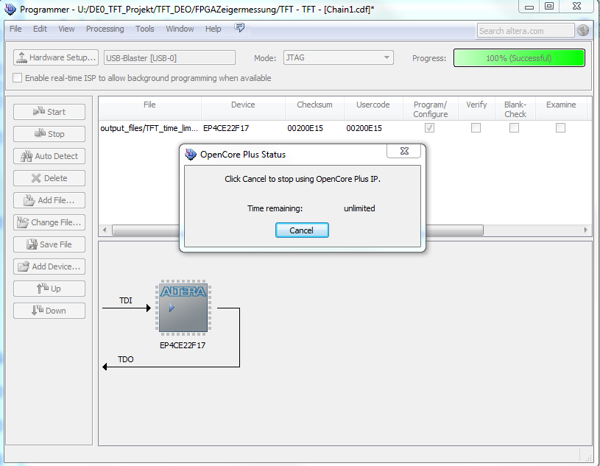
Task: Select the output_files/TFT_time_lim file row
Action: click(x=149, y=128)
